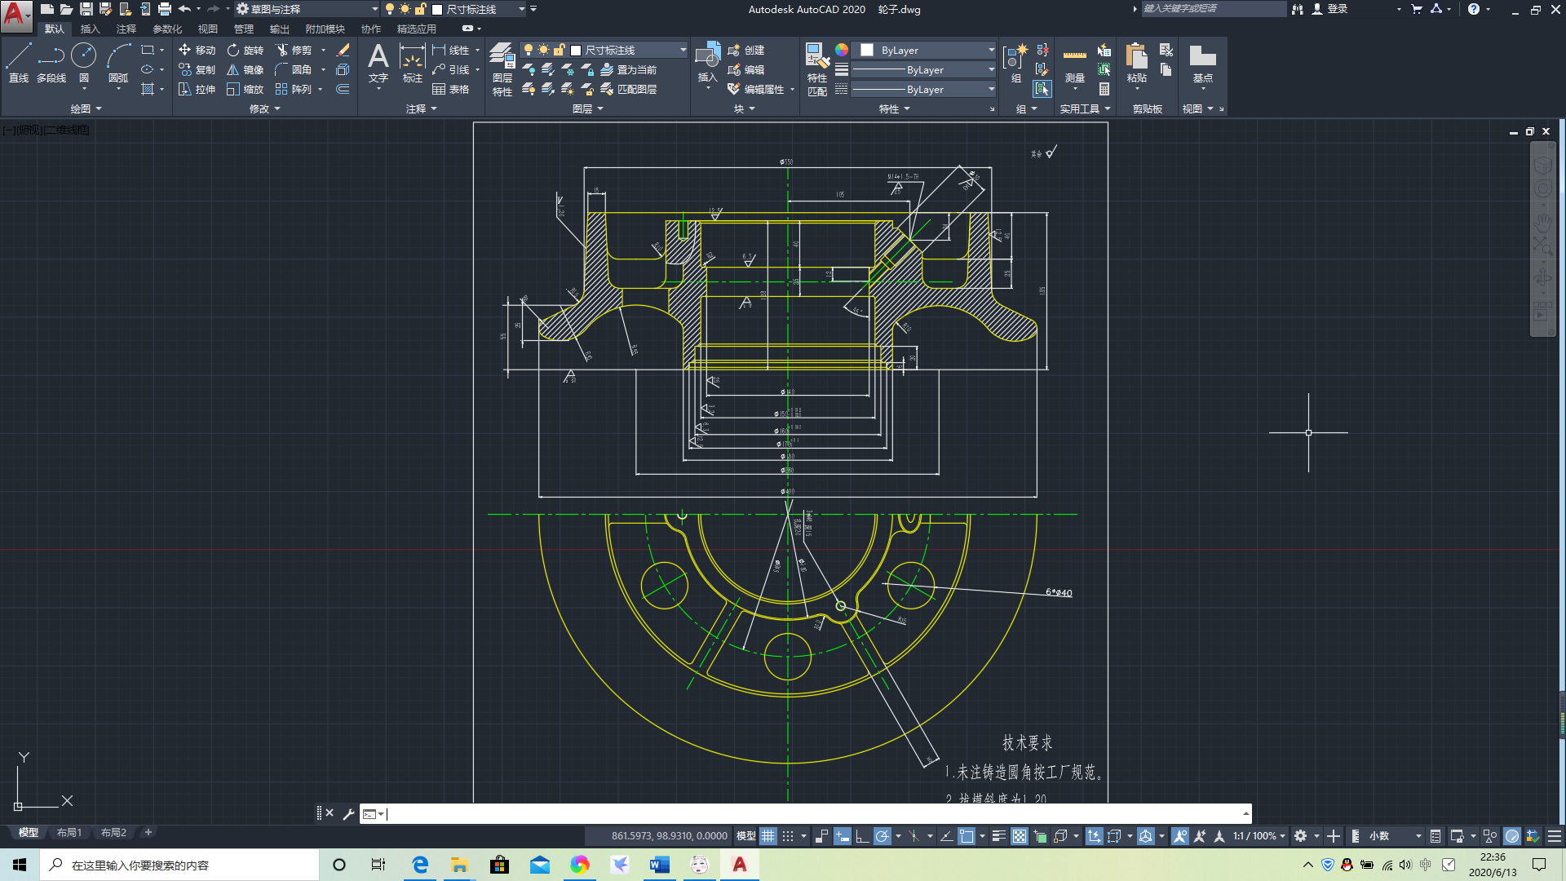Switch to the 注释 ribbon tab
The image size is (1566, 881).
coord(126,29)
